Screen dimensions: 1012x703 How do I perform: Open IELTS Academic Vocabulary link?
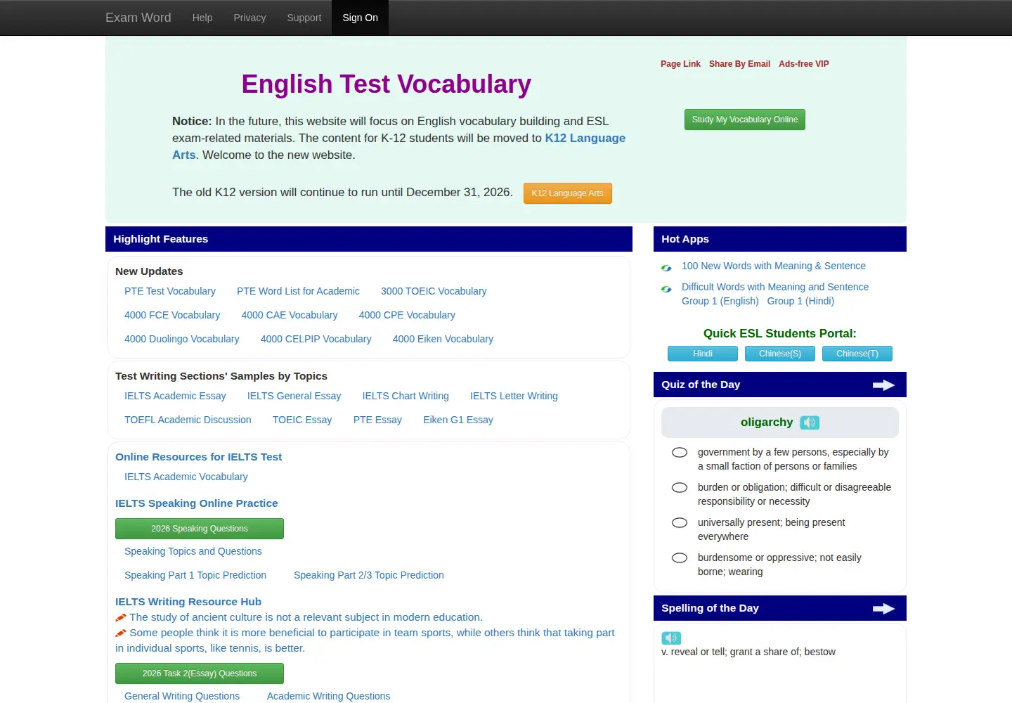pos(186,477)
